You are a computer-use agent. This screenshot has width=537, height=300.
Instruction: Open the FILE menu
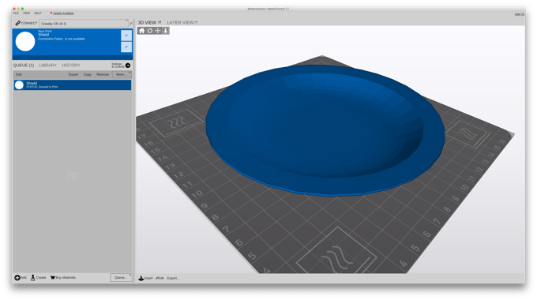coord(16,13)
